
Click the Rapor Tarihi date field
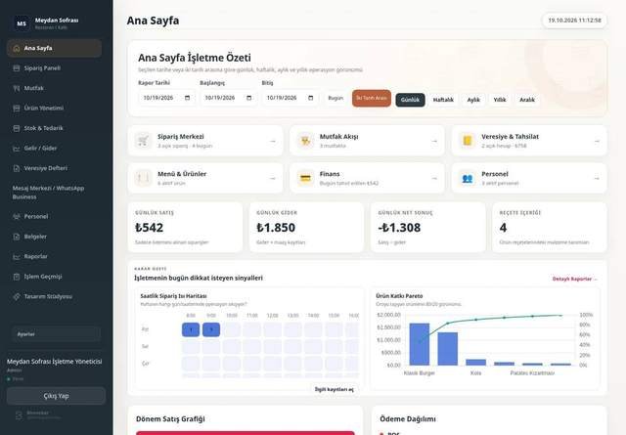166,98
